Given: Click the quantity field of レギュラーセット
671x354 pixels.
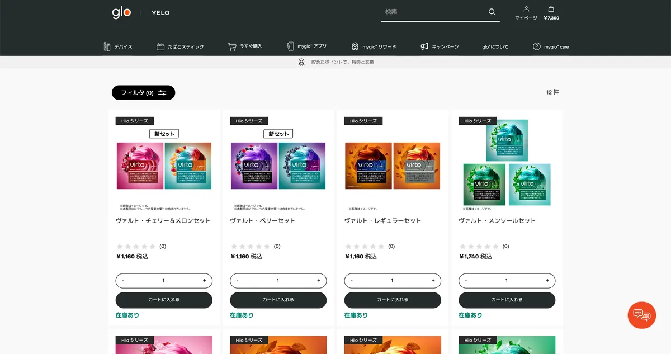Looking at the screenshot, I should [393, 281].
